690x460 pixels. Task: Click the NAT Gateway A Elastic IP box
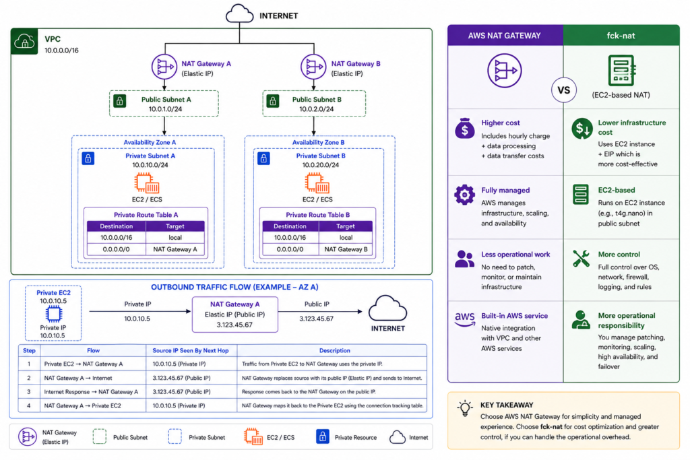(x=235, y=315)
